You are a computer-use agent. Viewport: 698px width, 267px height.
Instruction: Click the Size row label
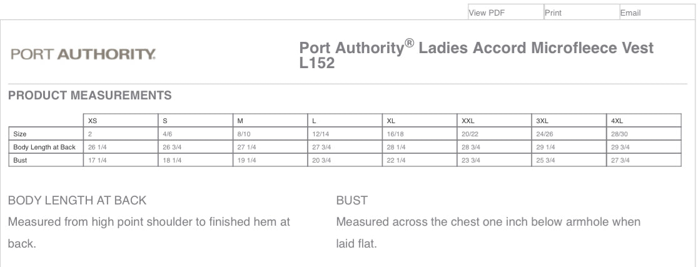pyautogui.click(x=21, y=134)
